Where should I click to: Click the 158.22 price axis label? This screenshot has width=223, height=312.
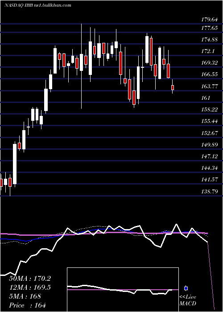pyautogui.click(x=210, y=110)
